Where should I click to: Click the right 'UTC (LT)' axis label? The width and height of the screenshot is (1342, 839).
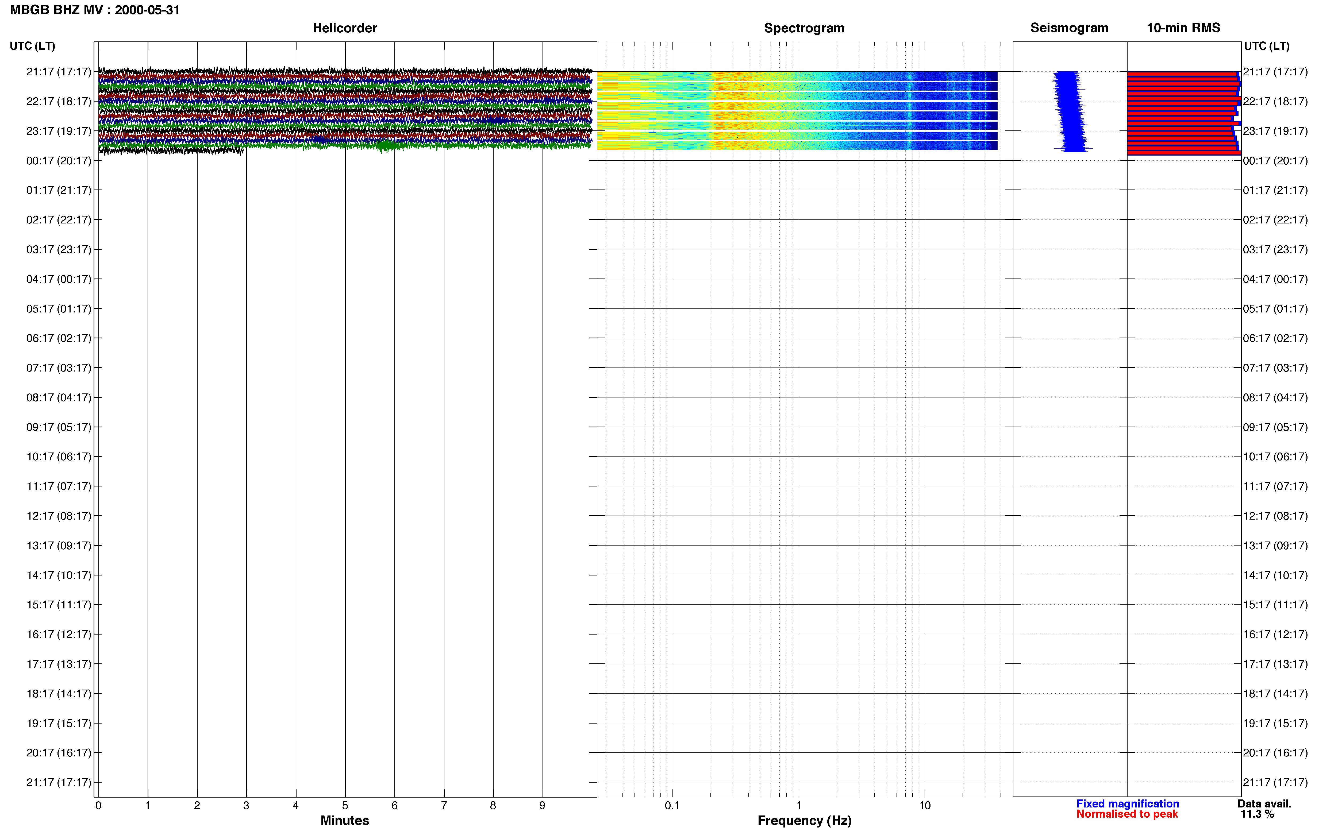(x=1267, y=46)
